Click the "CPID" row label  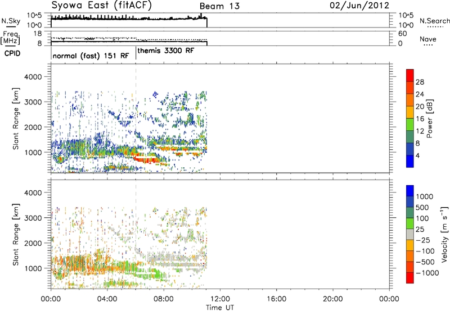12,53
